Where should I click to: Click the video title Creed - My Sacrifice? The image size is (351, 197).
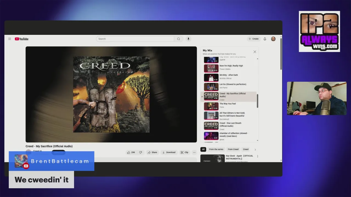pyautogui.click(x=49, y=146)
